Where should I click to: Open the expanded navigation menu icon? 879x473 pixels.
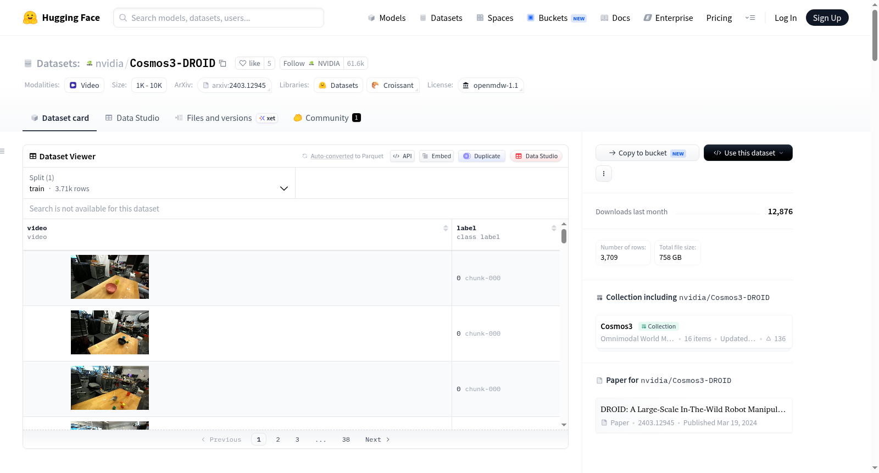point(750,18)
